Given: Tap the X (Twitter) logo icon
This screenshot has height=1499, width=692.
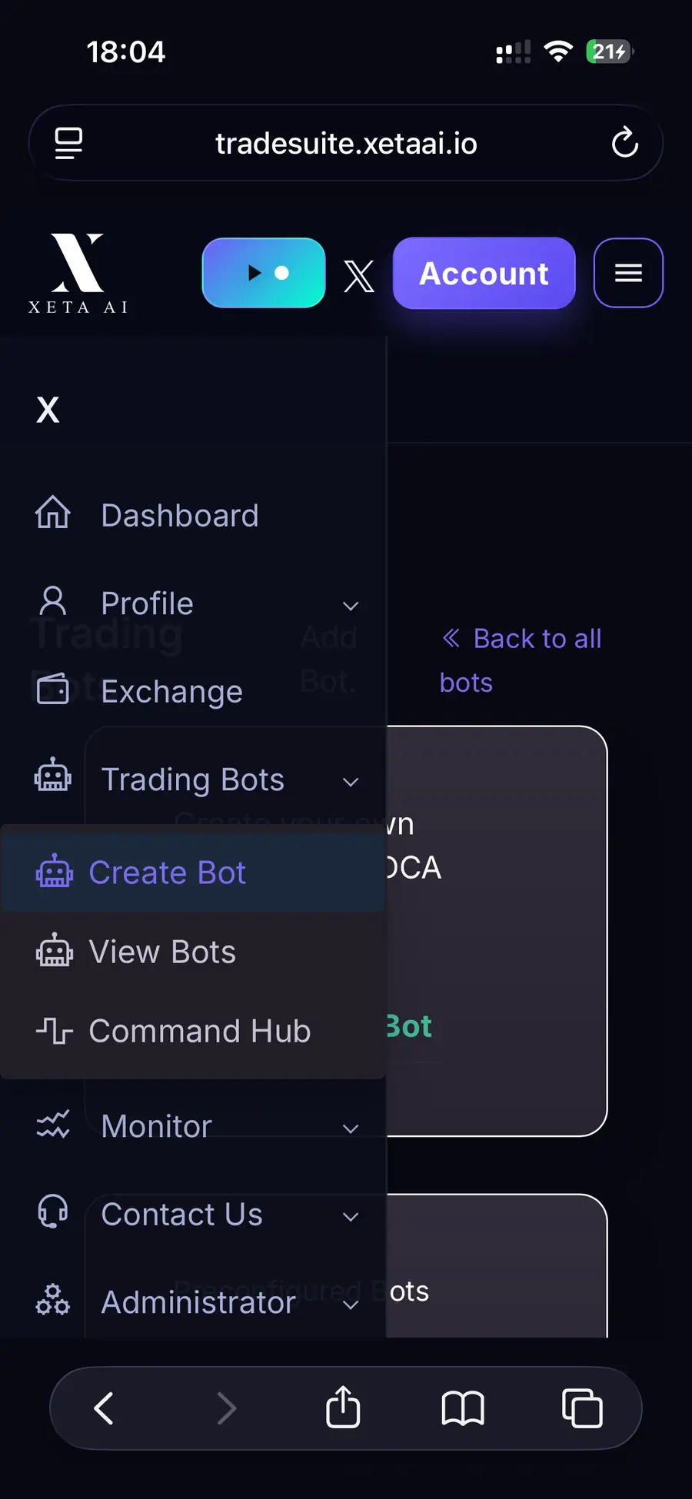Looking at the screenshot, I should (359, 275).
